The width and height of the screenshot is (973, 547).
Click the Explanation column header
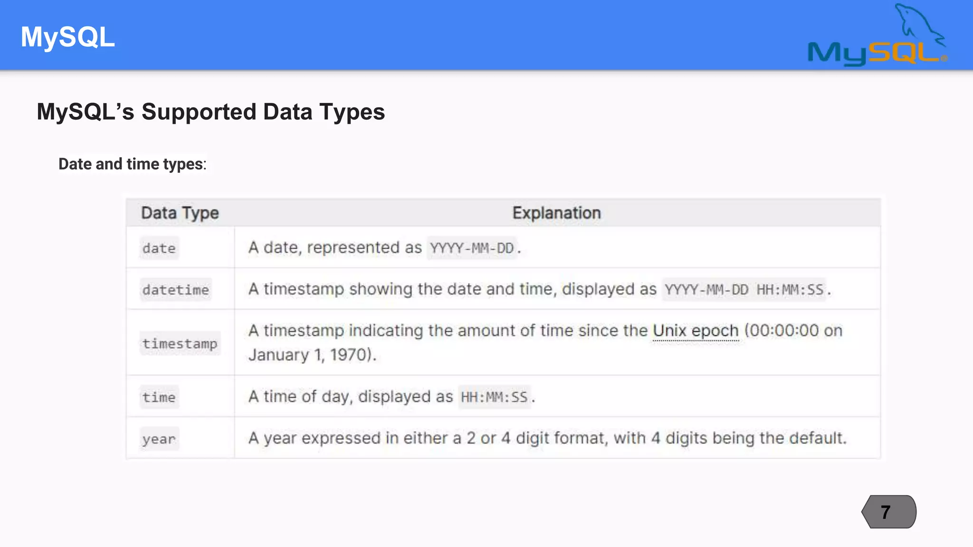click(556, 213)
